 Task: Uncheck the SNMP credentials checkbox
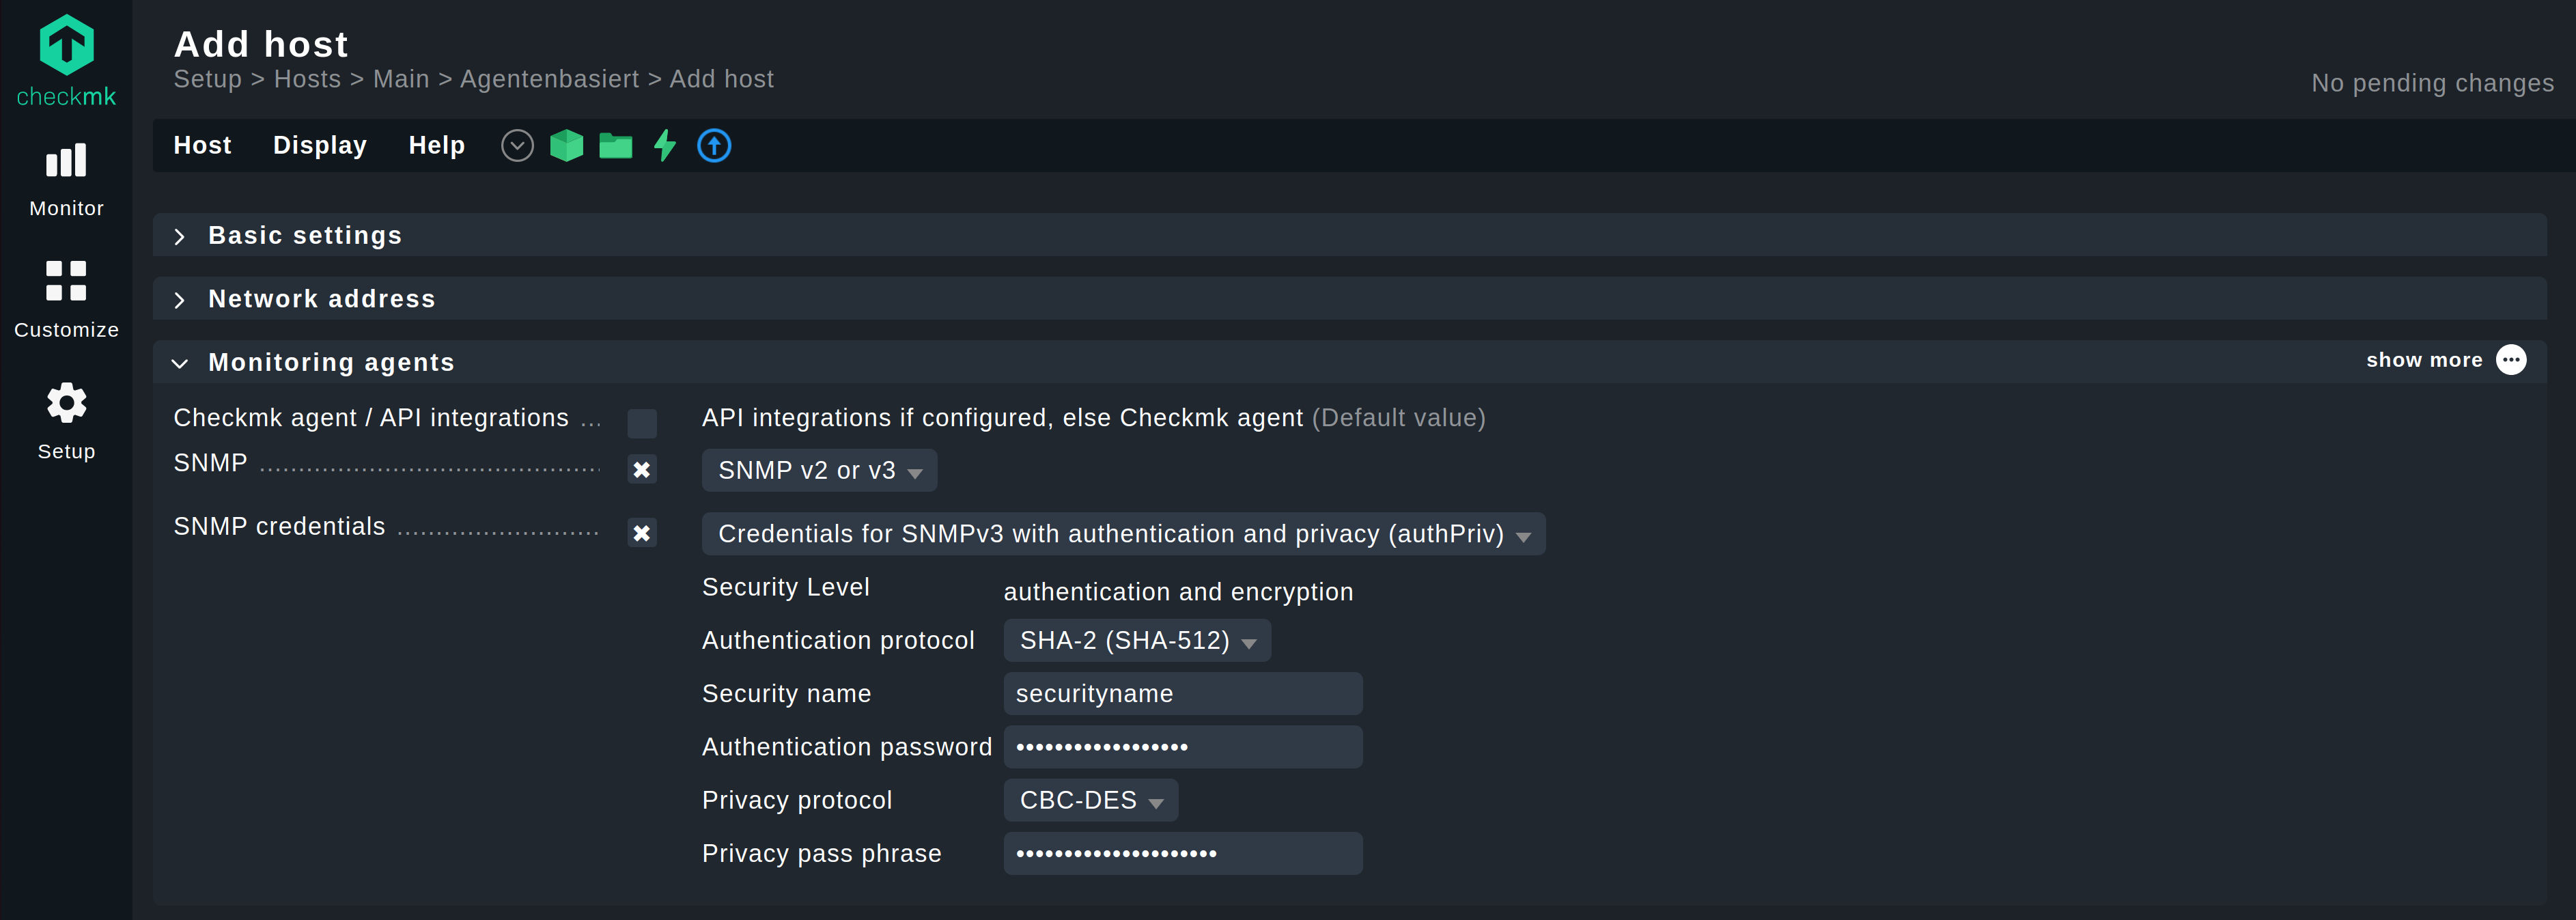point(642,533)
